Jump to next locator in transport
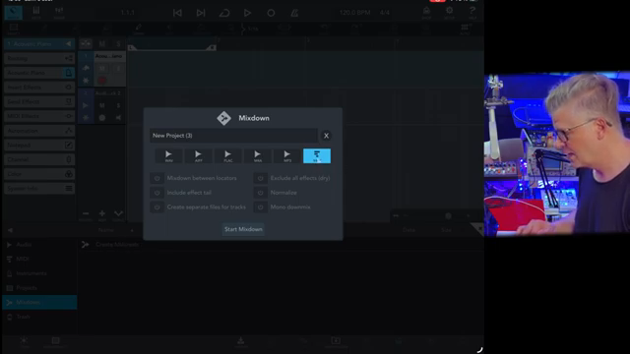630x354 pixels. [x=201, y=13]
